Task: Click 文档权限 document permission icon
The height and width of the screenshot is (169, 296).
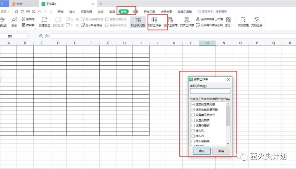Action: (x=243, y=22)
